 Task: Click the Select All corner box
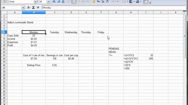(4, 12)
